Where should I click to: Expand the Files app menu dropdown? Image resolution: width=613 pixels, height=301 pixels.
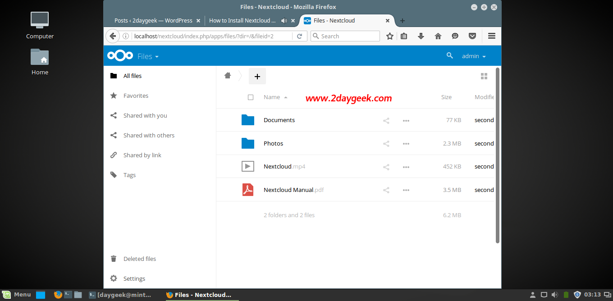[x=148, y=56]
